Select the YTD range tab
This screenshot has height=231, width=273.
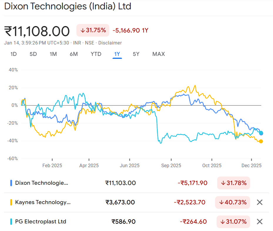point(96,54)
